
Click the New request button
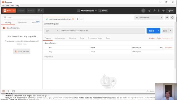click(7, 11)
